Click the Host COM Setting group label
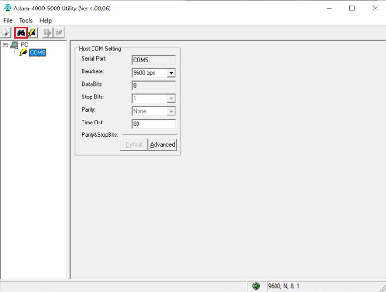Screen dimensions: 386x292 tap(100, 49)
